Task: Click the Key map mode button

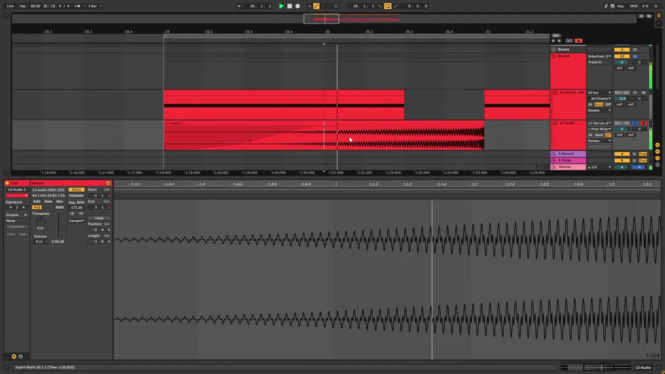Action: [x=621, y=6]
